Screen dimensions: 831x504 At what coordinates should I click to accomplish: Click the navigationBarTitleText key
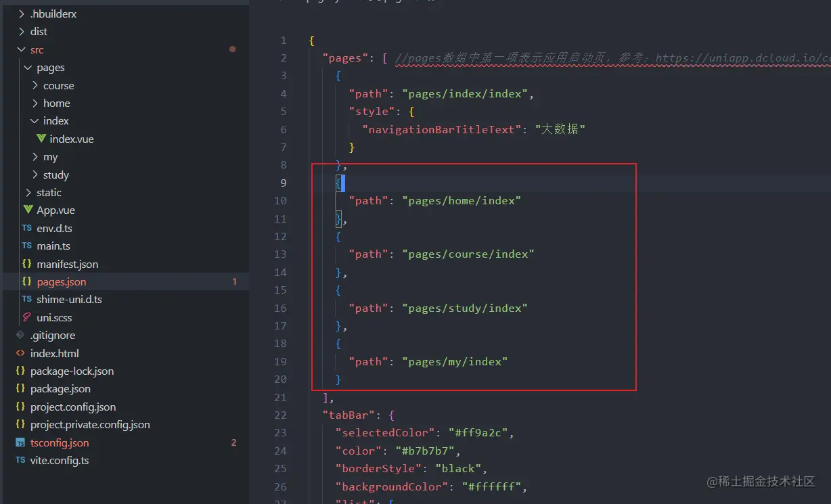tap(442, 129)
